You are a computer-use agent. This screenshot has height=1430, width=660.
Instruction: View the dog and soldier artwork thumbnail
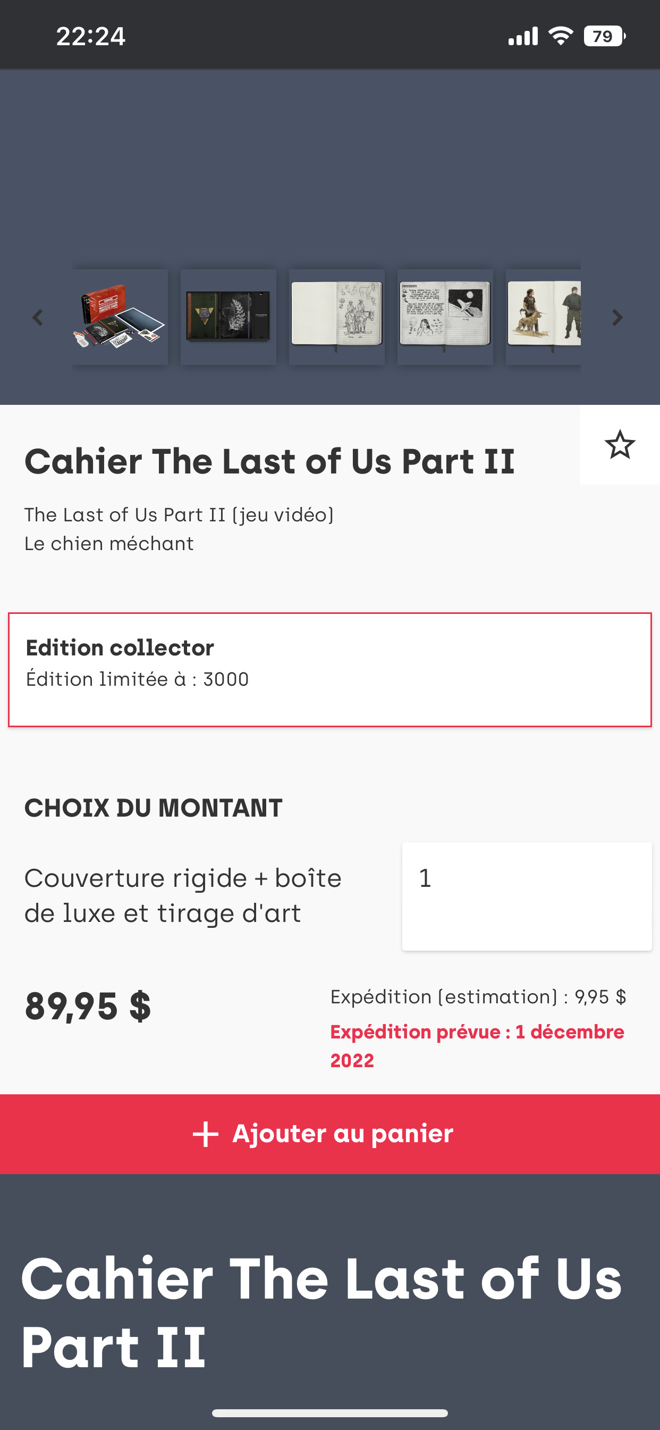[x=544, y=318]
